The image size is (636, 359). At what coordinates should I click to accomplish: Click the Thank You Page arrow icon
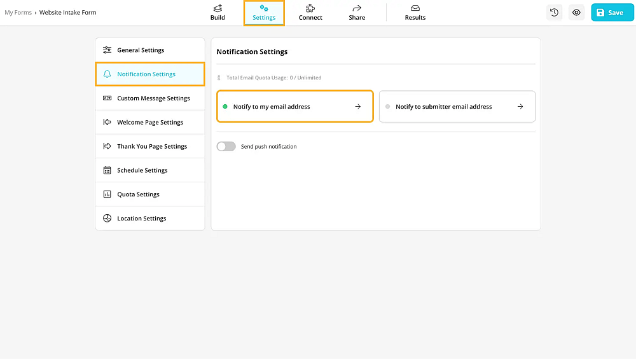107,146
